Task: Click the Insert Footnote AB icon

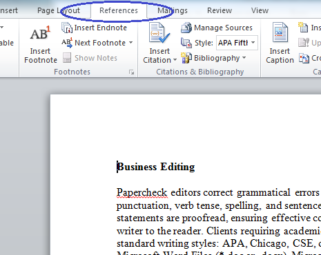Action: [40, 32]
